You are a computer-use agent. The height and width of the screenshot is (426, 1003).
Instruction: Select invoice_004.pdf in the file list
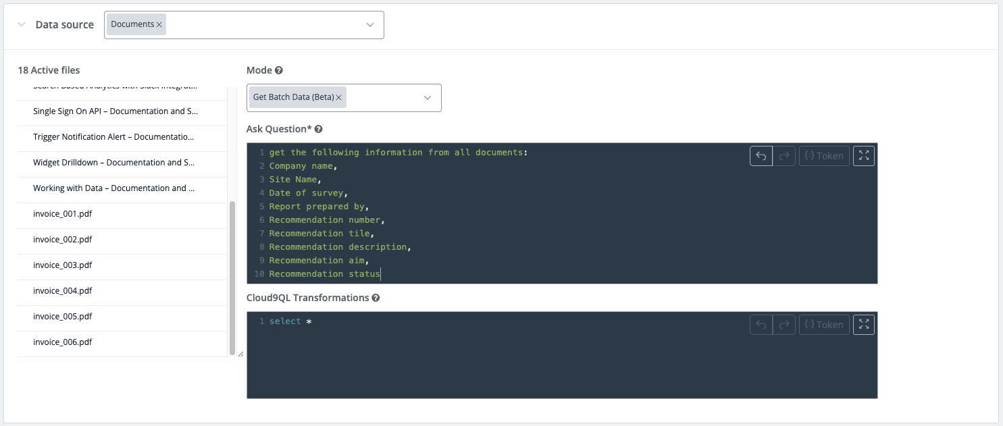[63, 291]
